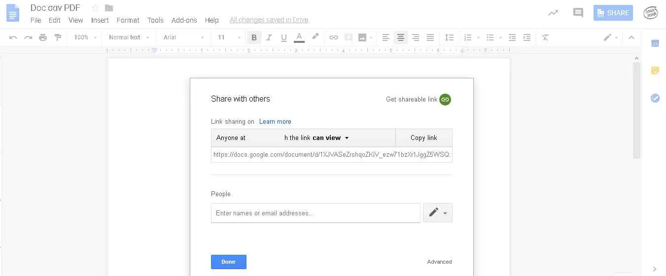Viewport: 666px width, 276px height.
Task: Open the text color picker
Action: click(x=299, y=37)
